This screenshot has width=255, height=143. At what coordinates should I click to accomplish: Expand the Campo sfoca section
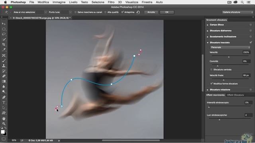[x=208, y=25]
